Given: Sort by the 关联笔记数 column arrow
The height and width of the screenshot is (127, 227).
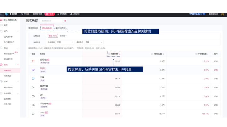Looking at the screenshot, I should click(163, 54).
